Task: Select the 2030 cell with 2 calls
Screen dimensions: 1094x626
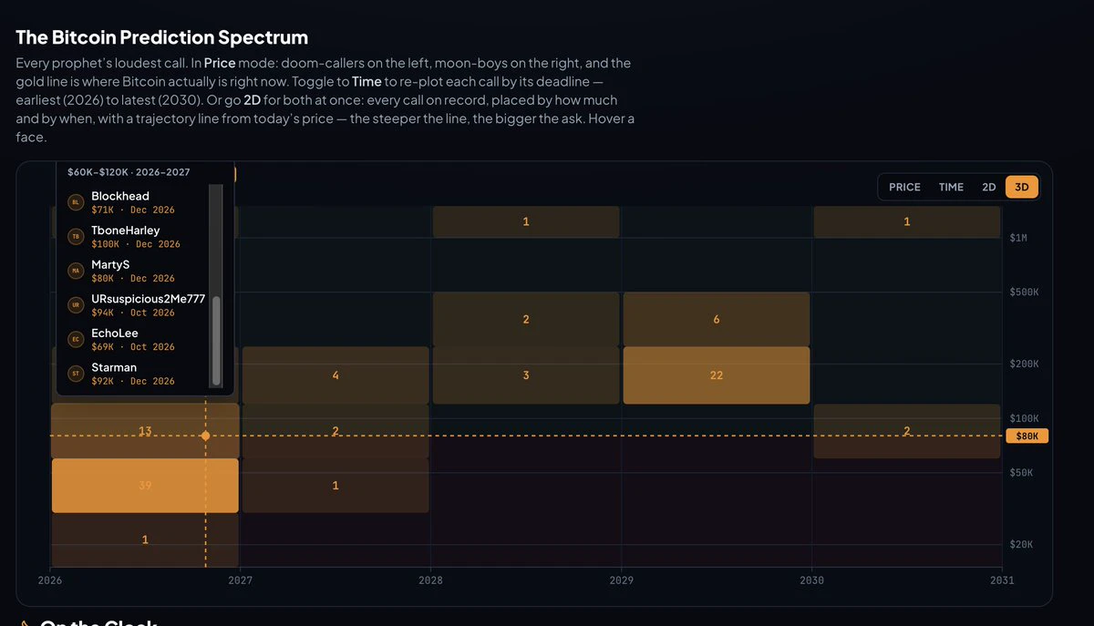Action: pyautogui.click(x=906, y=431)
